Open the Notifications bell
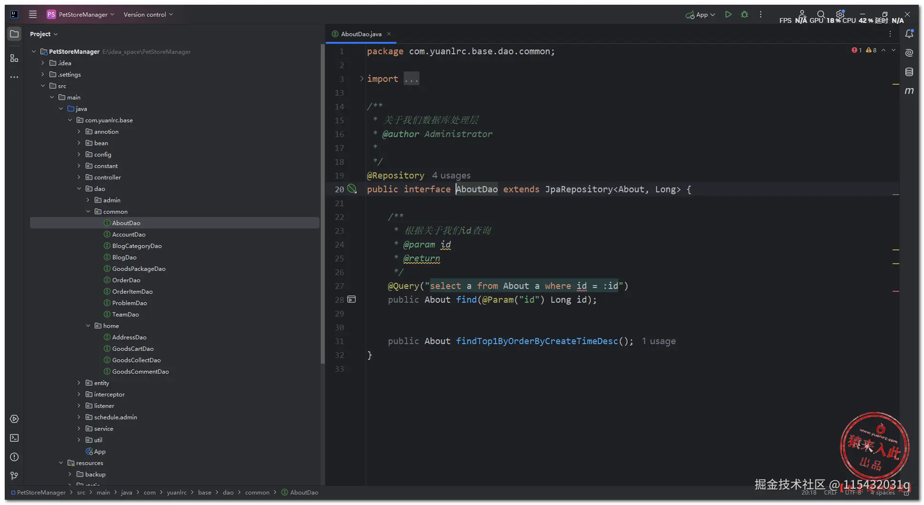This screenshot has width=924, height=505. (x=909, y=34)
